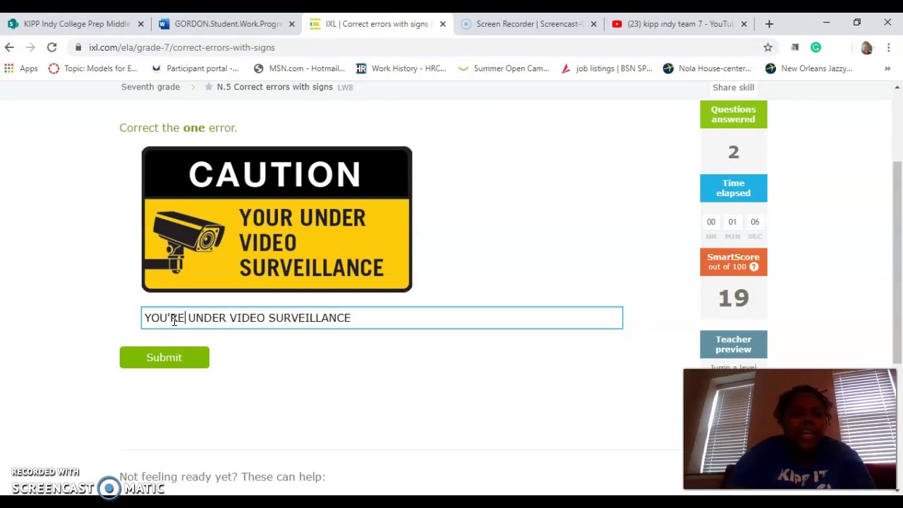Screen dimensions: 903x508
Task: Go back to the previous page
Action: click(9, 47)
